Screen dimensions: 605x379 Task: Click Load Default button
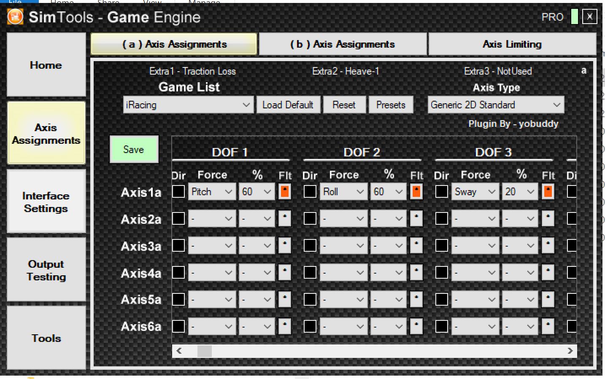click(x=288, y=105)
